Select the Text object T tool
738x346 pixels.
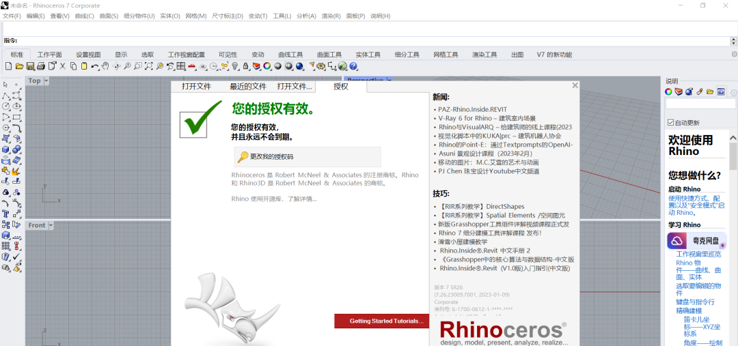pos(5,214)
